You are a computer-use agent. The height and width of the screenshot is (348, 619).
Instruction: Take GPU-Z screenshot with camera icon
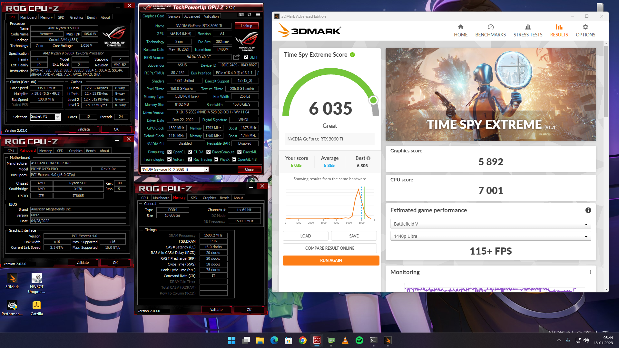click(x=241, y=15)
